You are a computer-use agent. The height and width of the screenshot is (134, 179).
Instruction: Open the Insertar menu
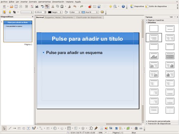[x=24, y=2]
